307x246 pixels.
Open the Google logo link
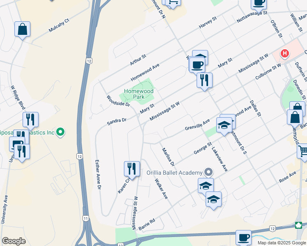click(x=14, y=241)
